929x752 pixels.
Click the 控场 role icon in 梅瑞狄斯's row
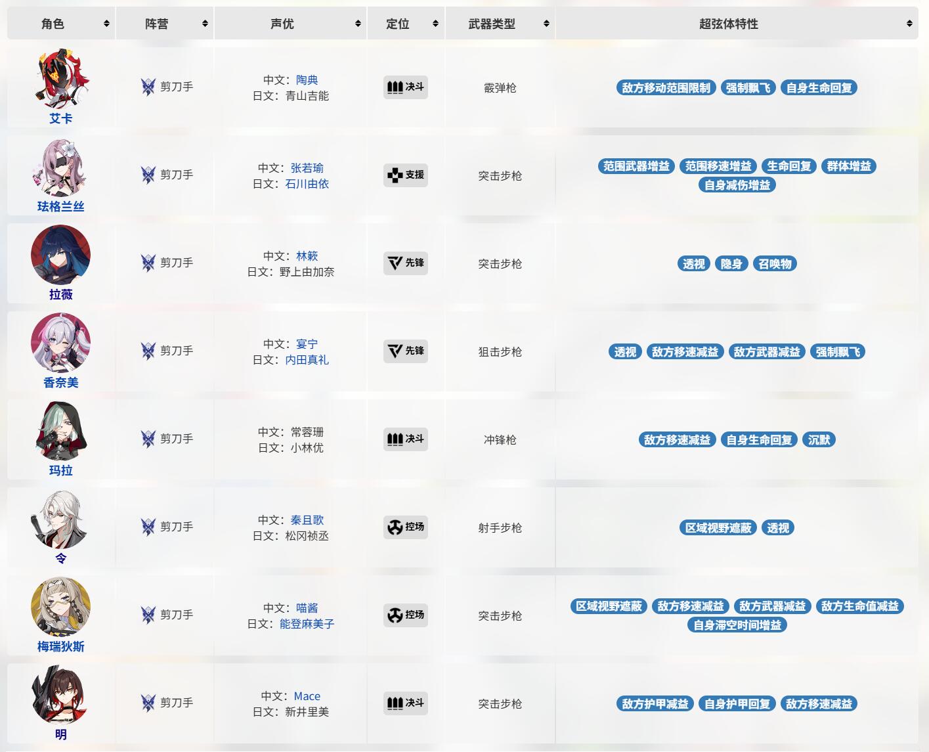click(x=395, y=615)
